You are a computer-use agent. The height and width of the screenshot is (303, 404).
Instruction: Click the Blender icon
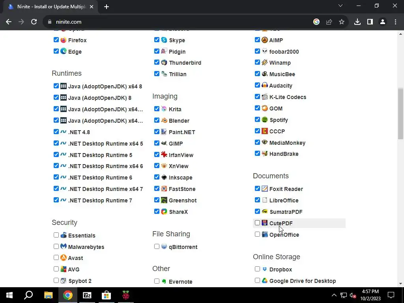(164, 120)
